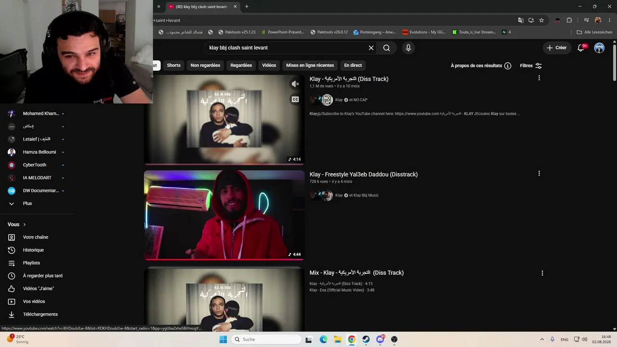Open the YouTube notifications bell

pos(581,48)
